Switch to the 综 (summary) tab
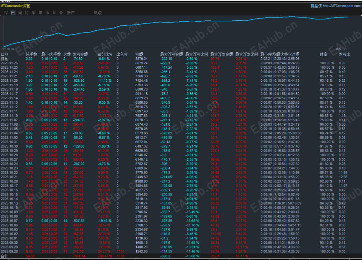Image resolution: width=362 pixels, height=260 pixels. click(x=6, y=13)
